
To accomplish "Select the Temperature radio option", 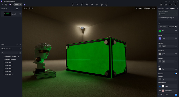I will click(160, 91).
